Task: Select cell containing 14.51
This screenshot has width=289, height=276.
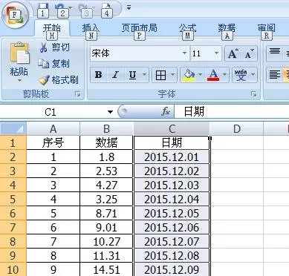Action: pyautogui.click(x=106, y=269)
